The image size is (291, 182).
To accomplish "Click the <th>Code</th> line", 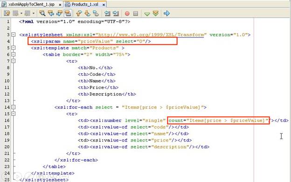I will point(97,74).
